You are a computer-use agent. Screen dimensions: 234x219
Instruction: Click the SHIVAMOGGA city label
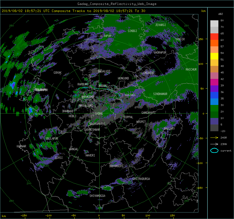pyautogui.click(x=97, y=196)
